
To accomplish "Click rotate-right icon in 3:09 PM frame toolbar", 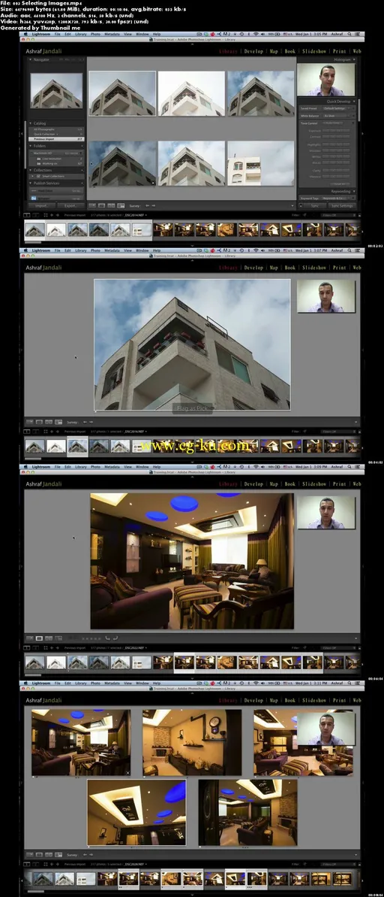I will tap(115, 638).
